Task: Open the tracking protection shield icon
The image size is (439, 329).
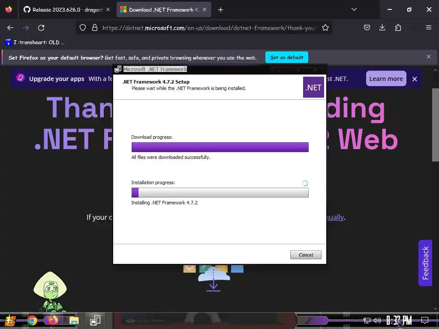Action: pyautogui.click(x=83, y=28)
